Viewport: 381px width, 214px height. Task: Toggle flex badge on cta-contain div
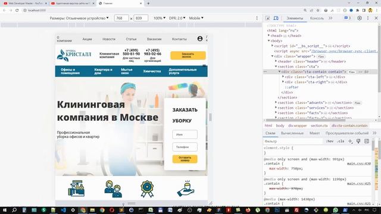(x=352, y=72)
